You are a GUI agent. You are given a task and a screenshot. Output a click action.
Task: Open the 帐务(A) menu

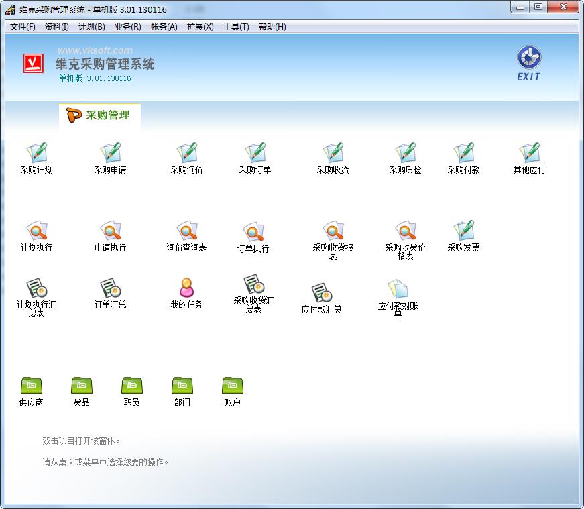coord(164,27)
